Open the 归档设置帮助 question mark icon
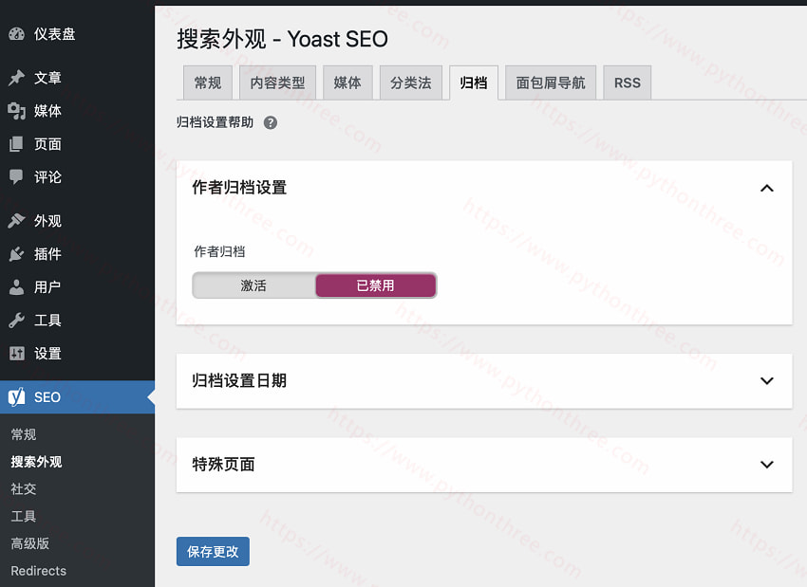807x587 pixels. pos(271,123)
